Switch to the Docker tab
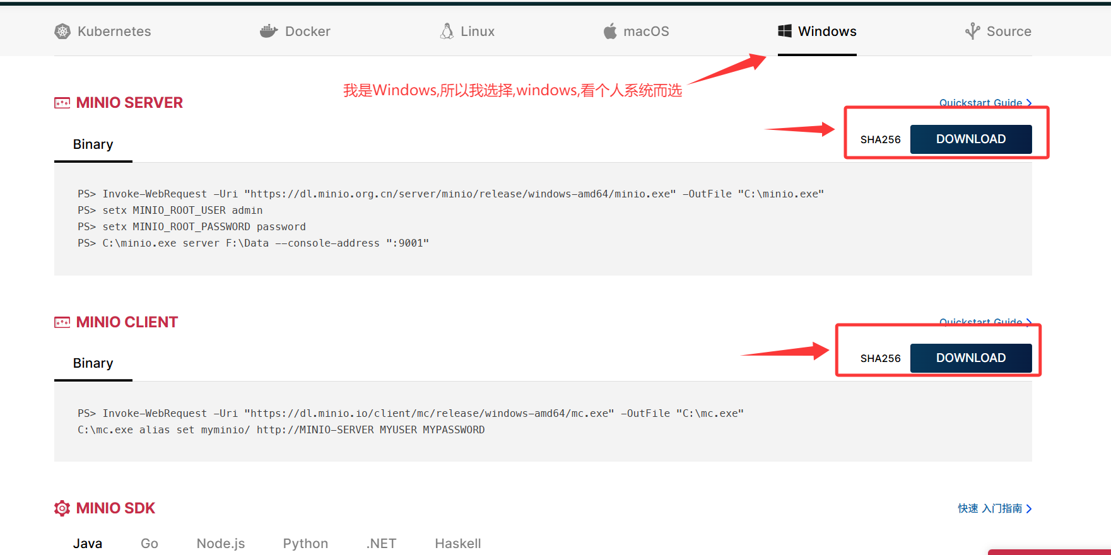 click(x=295, y=31)
